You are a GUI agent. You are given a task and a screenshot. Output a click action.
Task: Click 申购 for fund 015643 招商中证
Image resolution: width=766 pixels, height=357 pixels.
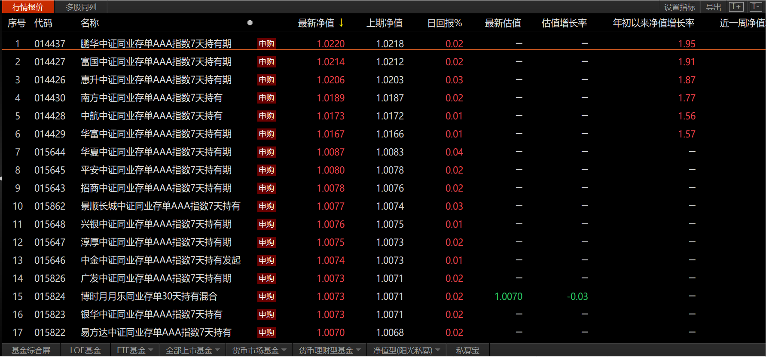[266, 188]
